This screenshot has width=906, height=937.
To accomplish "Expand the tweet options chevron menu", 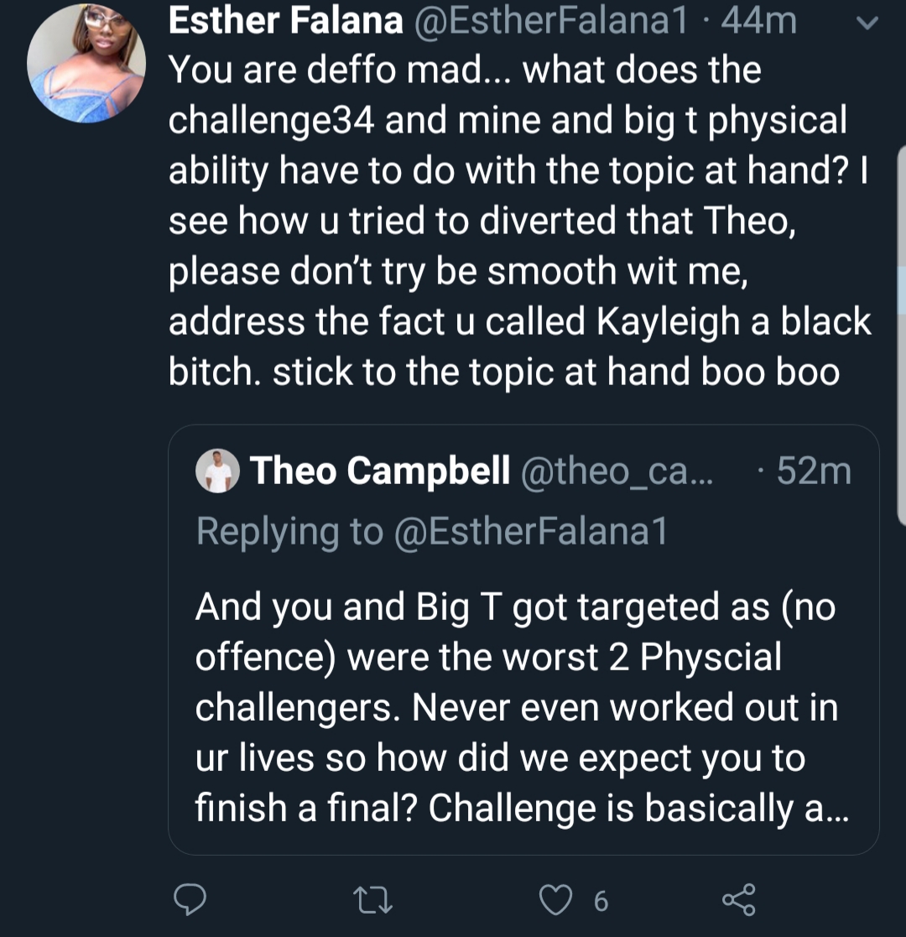I will (867, 23).
